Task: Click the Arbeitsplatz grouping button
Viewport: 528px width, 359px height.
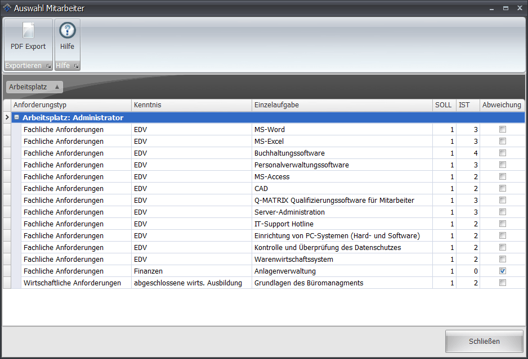Action: (28, 87)
